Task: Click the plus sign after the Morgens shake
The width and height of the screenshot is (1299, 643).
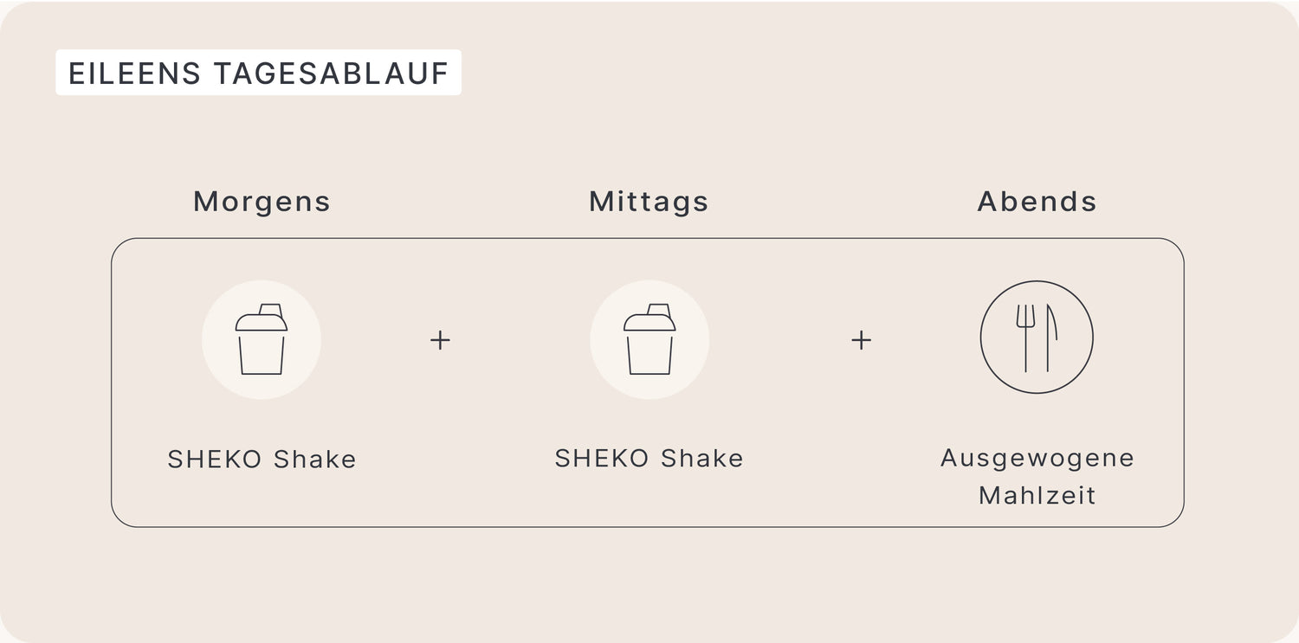Action: (440, 340)
